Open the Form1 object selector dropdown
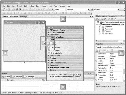The image size is (126, 95). coord(124,47)
